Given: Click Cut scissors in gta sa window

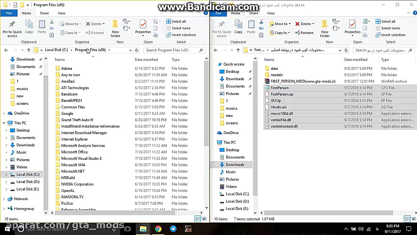Looking at the screenshot, I should pyautogui.click(x=261, y=22).
